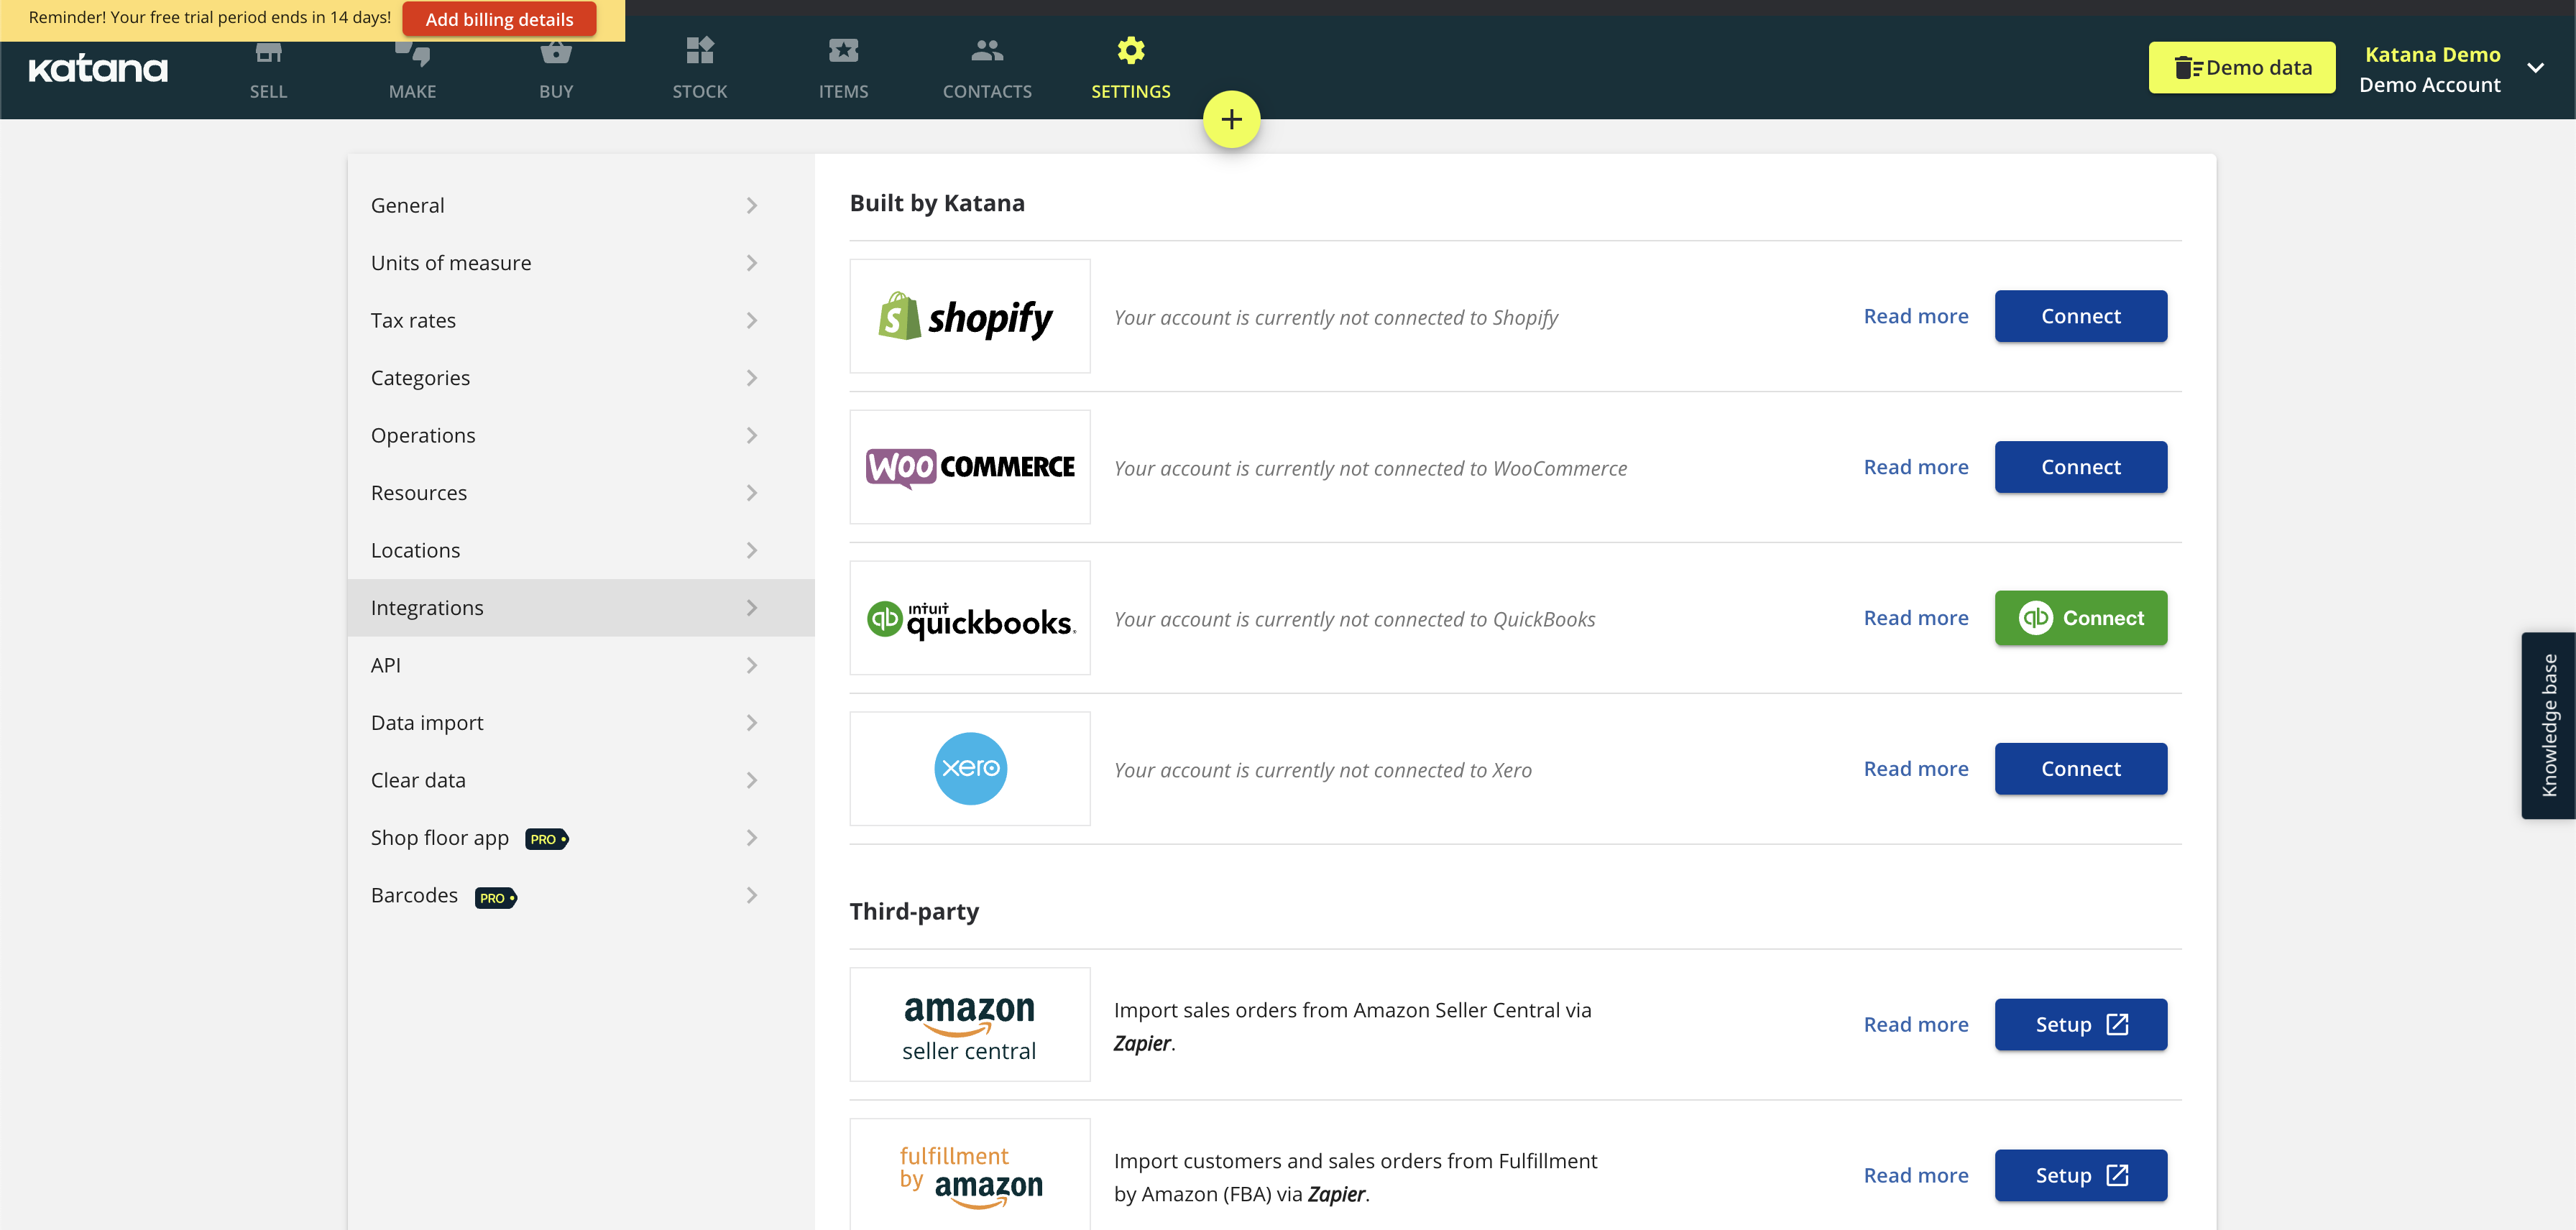The height and width of the screenshot is (1230, 2576).
Task: Open Locations chevron
Action: coord(752,550)
